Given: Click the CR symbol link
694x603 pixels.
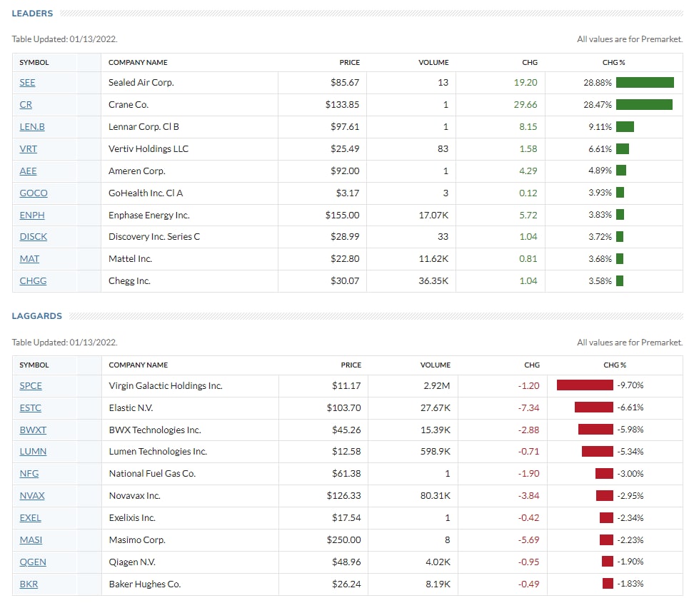Looking at the screenshot, I should click(26, 105).
